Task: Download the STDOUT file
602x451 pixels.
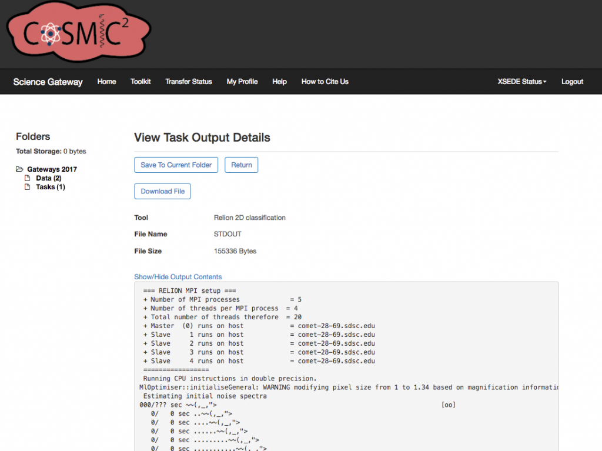Action: [x=162, y=191]
